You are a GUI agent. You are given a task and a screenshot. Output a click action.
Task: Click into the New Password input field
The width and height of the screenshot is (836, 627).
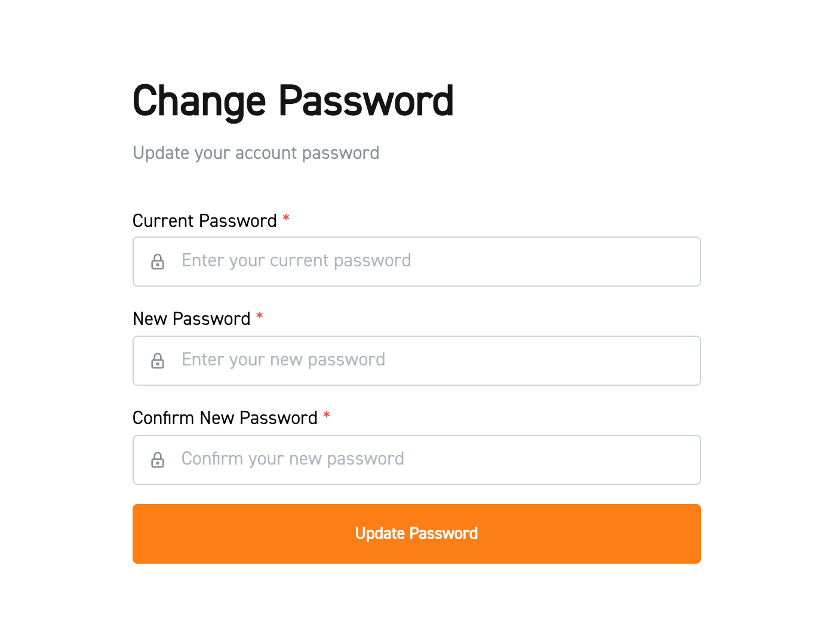pos(417,360)
